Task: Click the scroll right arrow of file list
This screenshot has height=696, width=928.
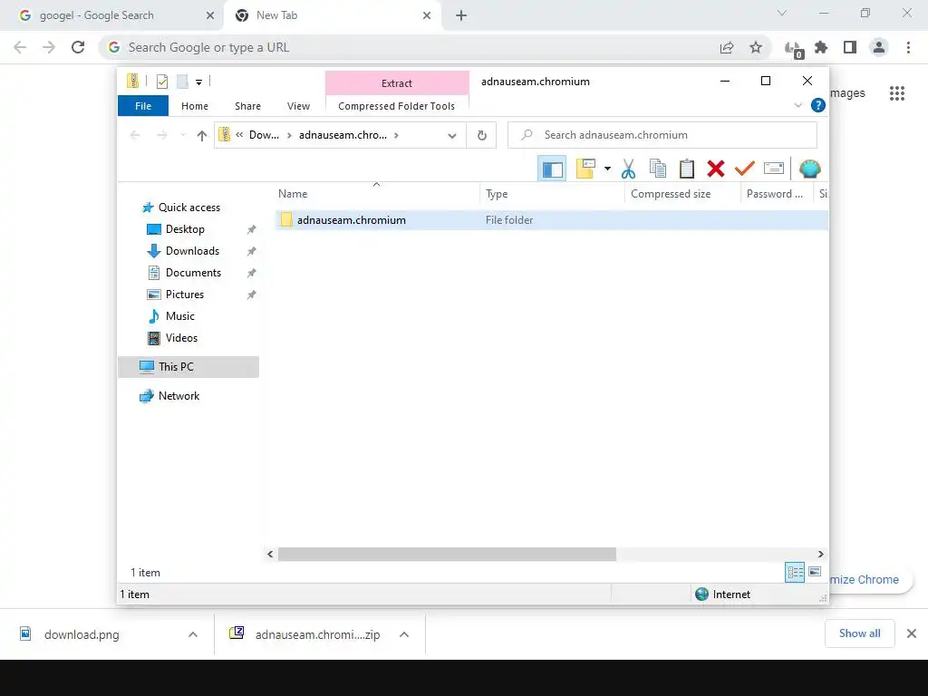Action: 820,555
